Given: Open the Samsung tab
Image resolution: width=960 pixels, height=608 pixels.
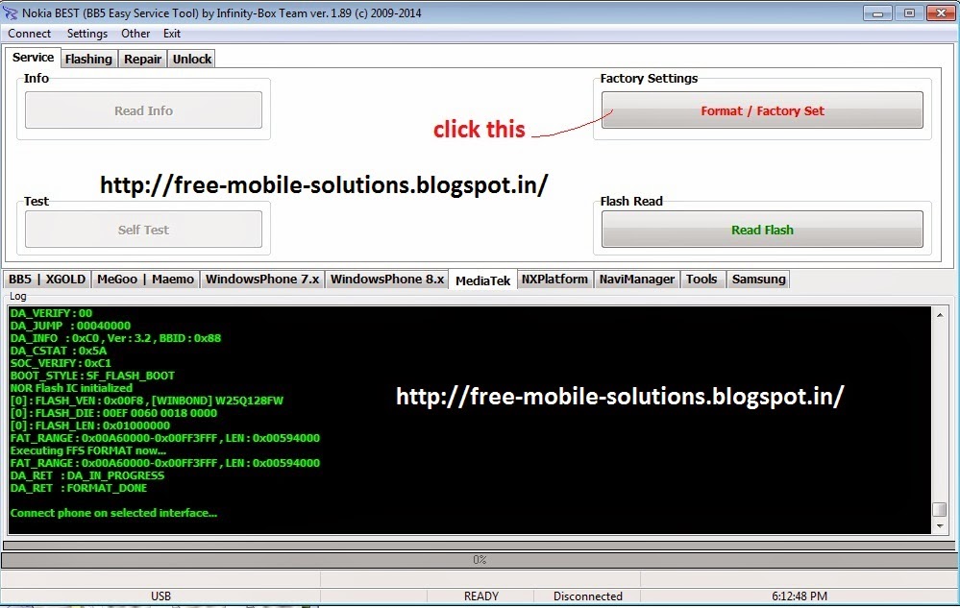Looking at the screenshot, I should tap(758, 279).
